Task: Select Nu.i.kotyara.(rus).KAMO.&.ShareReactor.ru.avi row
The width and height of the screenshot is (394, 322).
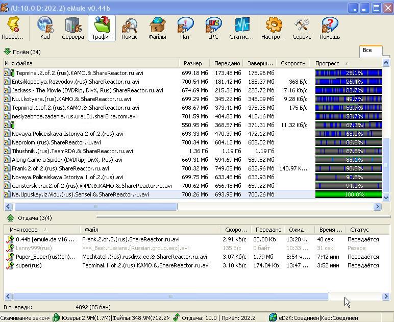Action: point(193,99)
